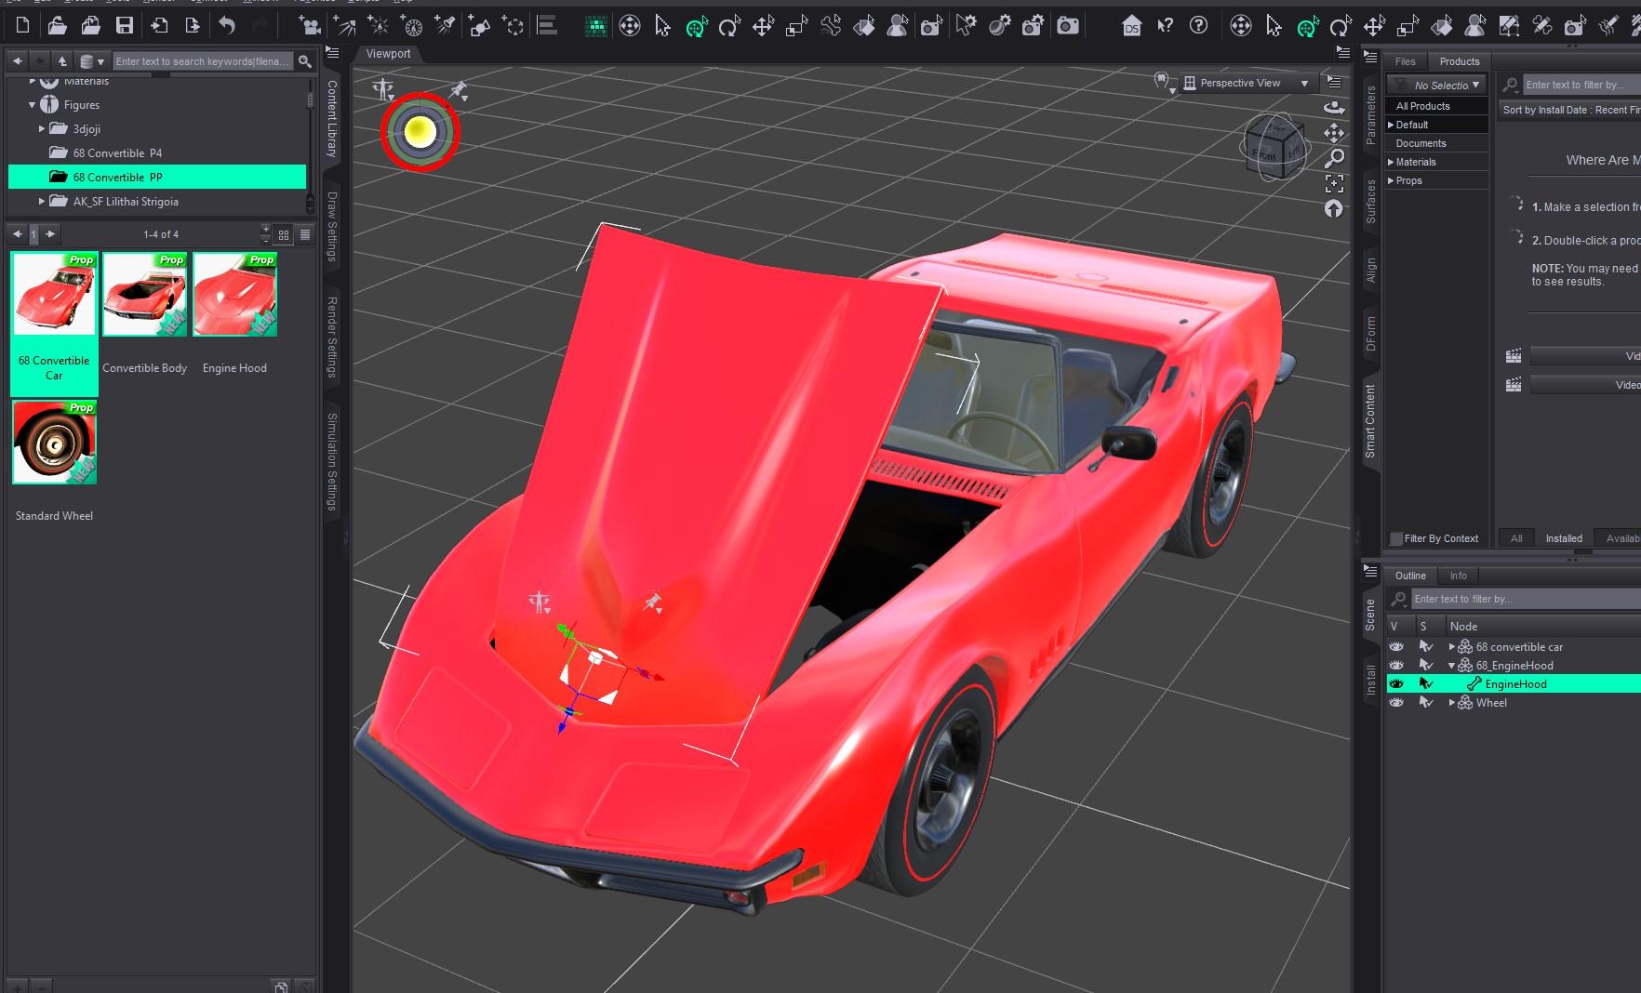The image size is (1641, 993).
Task: Click the content library search field
Action: pos(202,61)
